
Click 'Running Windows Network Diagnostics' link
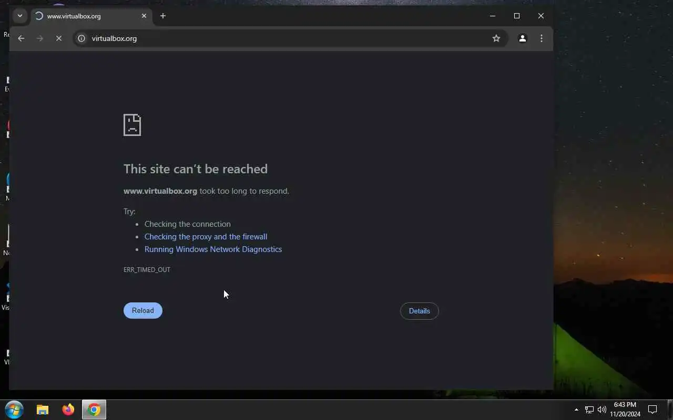213,249
